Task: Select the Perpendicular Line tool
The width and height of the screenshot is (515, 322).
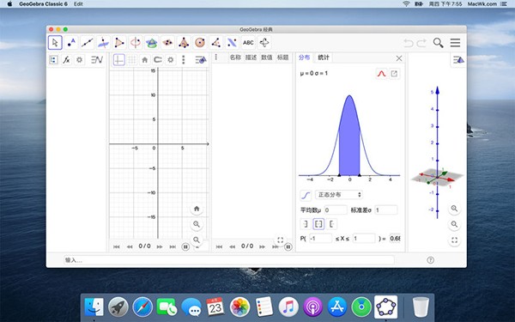Action: tap(103, 43)
